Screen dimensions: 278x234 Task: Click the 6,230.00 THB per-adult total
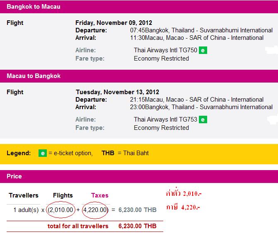click(x=138, y=210)
